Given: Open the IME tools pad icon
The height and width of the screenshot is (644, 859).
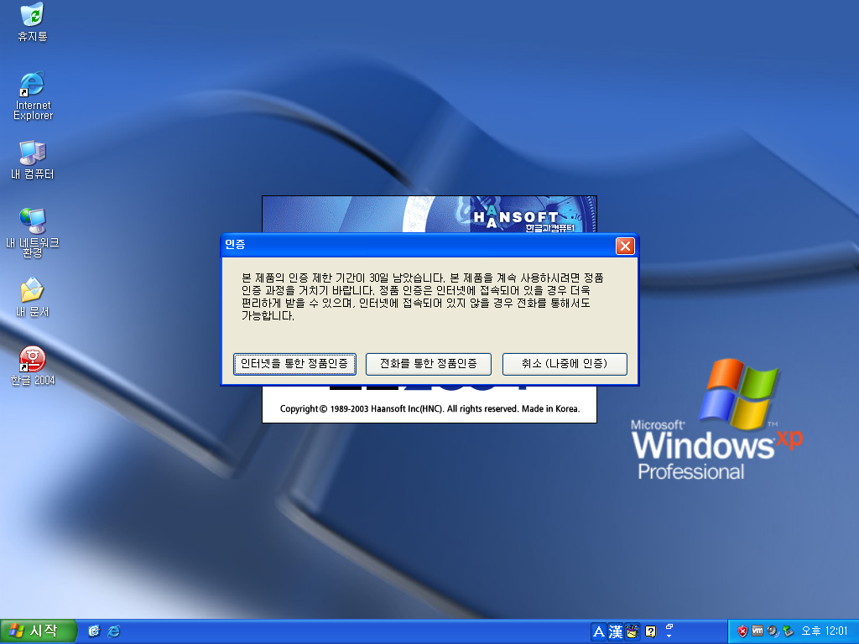Looking at the screenshot, I should tap(633, 632).
